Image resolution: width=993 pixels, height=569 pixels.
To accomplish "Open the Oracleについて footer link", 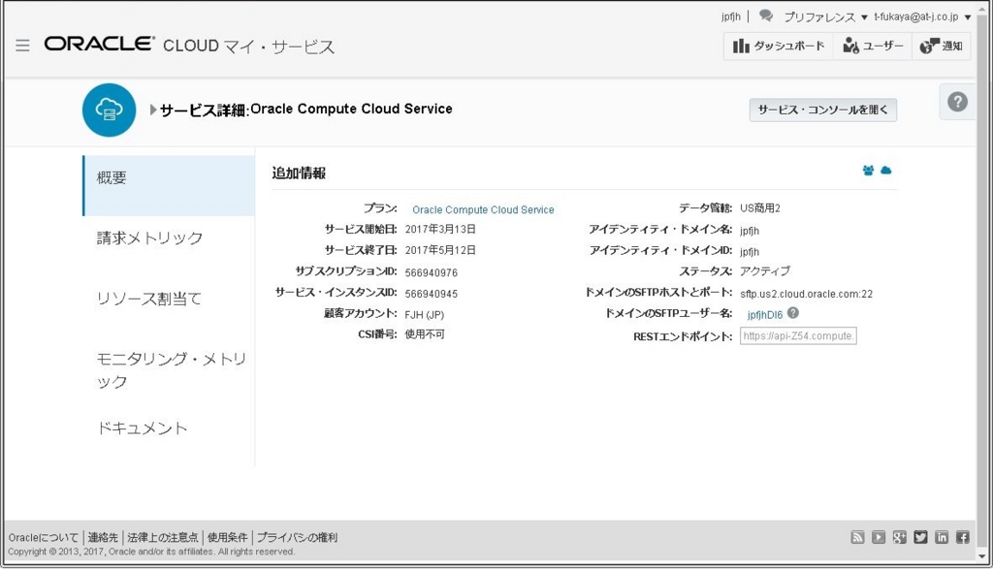I will click(x=43, y=537).
